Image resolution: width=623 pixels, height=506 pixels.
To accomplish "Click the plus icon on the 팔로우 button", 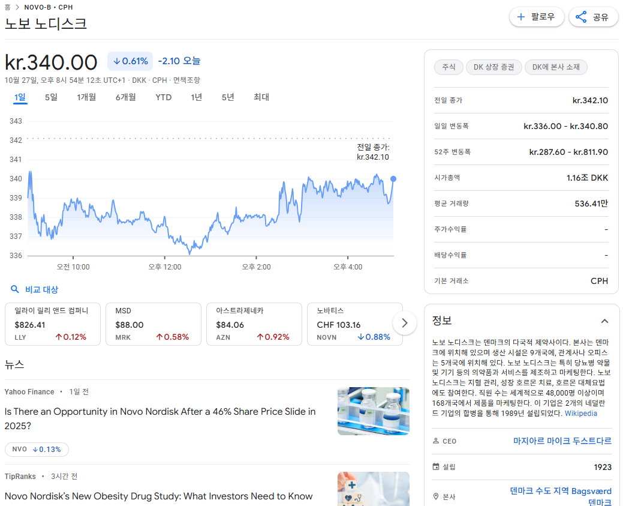I will [520, 17].
